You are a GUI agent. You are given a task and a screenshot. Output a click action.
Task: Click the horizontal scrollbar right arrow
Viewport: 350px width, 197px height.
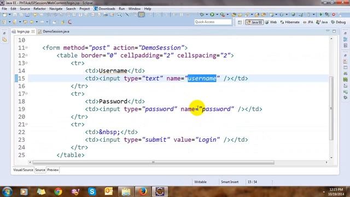[x=326, y=163]
